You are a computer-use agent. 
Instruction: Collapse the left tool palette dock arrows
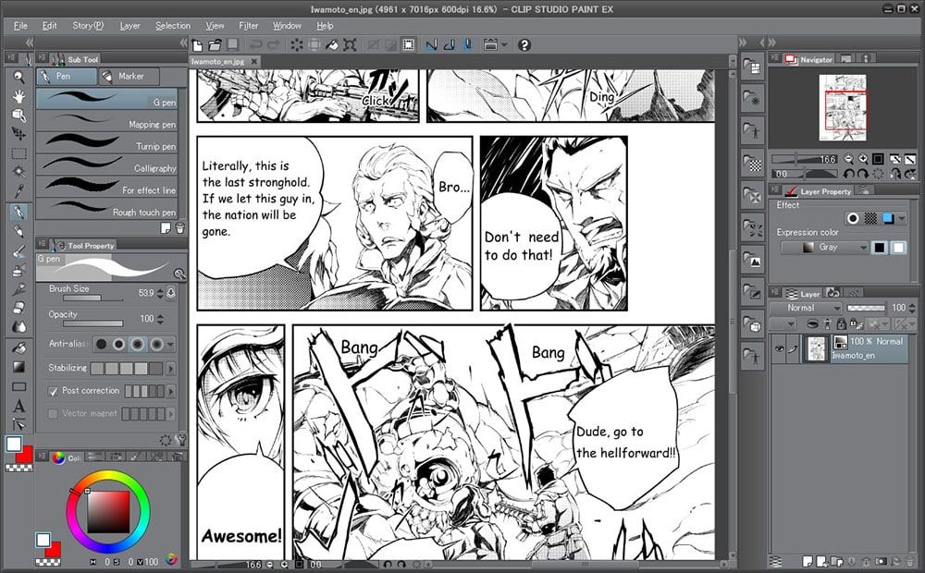[30, 43]
